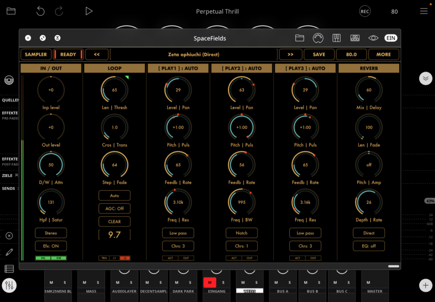Open the Low pass filter type in PLAY1
The height and width of the screenshot is (302, 435).
pyautogui.click(x=178, y=233)
